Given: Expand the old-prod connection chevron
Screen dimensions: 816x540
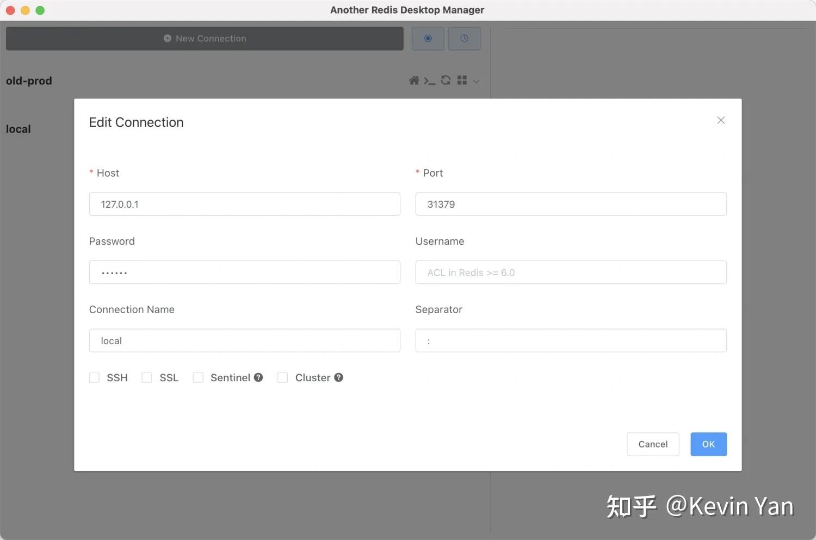Looking at the screenshot, I should 477,80.
